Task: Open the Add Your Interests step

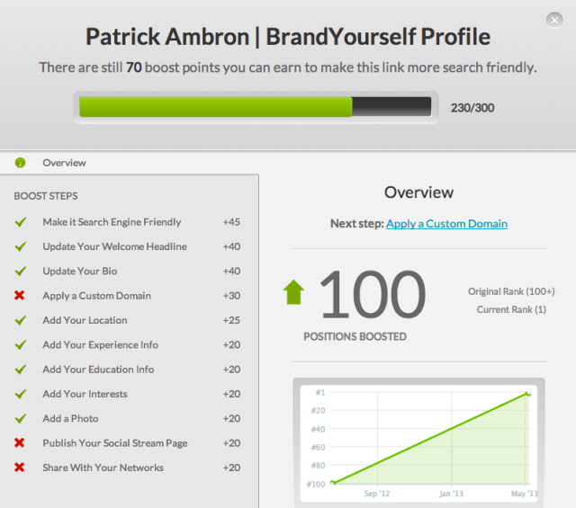Action: pyautogui.click(x=85, y=394)
